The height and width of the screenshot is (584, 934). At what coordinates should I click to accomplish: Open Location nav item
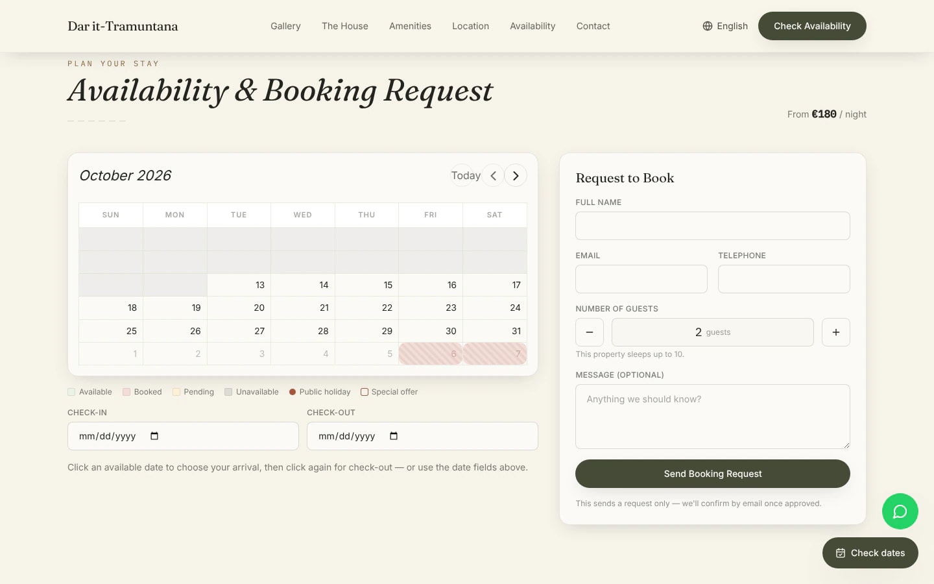point(470,26)
